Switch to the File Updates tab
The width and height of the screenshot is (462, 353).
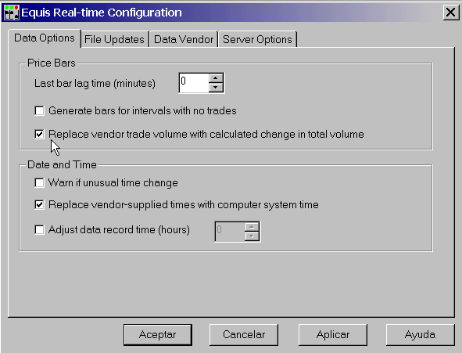[x=114, y=39]
